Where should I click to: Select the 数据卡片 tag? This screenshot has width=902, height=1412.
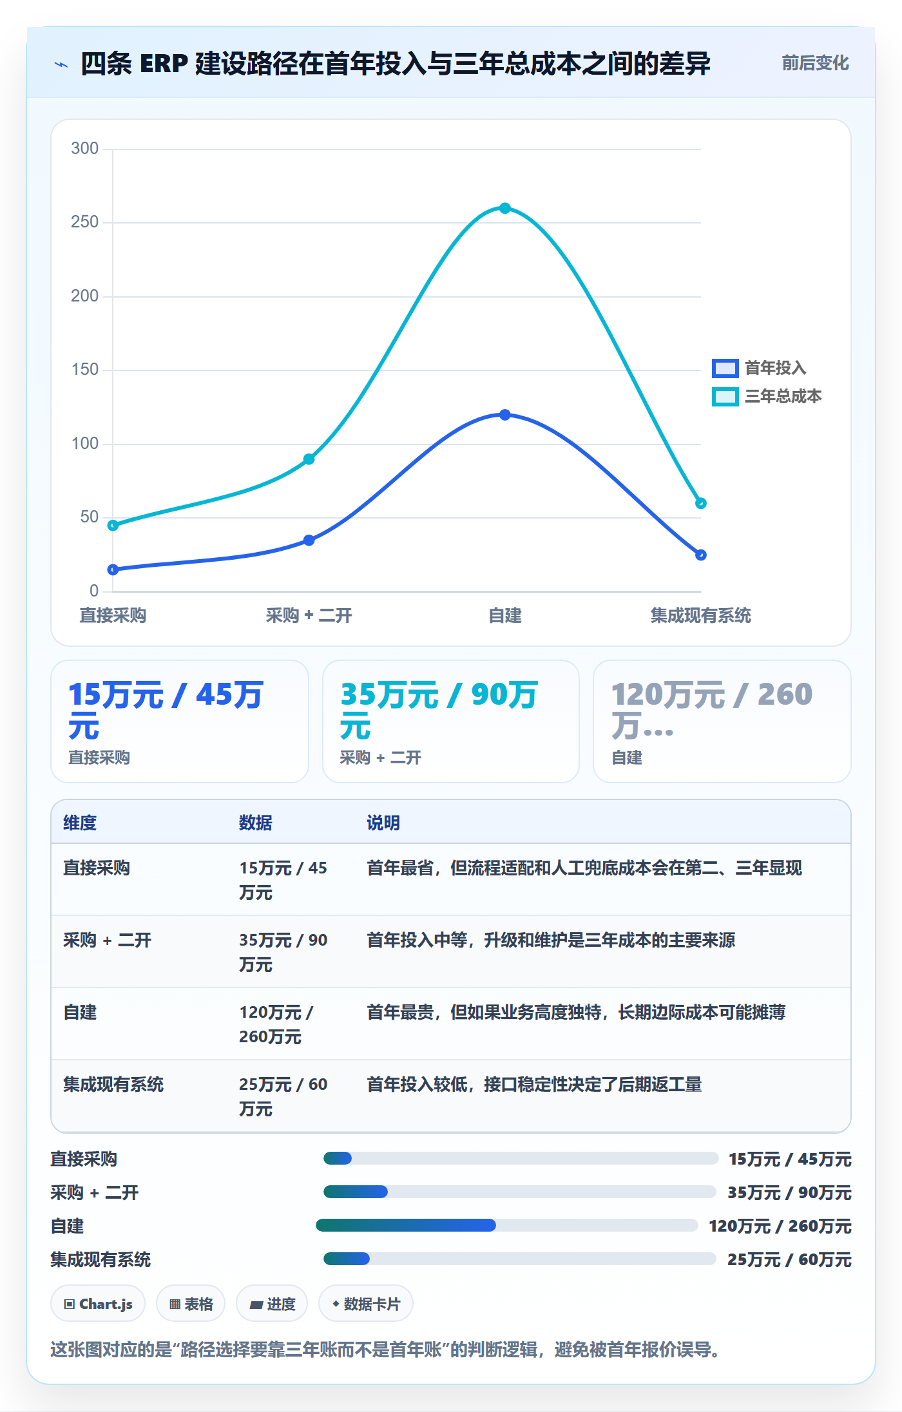[366, 1304]
